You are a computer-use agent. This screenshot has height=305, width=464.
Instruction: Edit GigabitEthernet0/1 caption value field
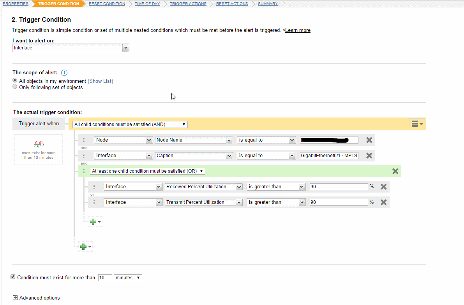click(329, 156)
